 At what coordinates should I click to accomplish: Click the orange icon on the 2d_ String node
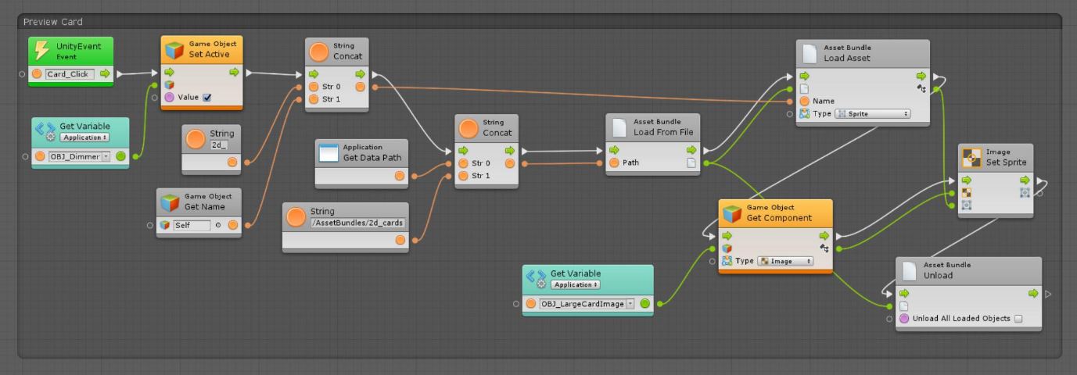coord(196,139)
